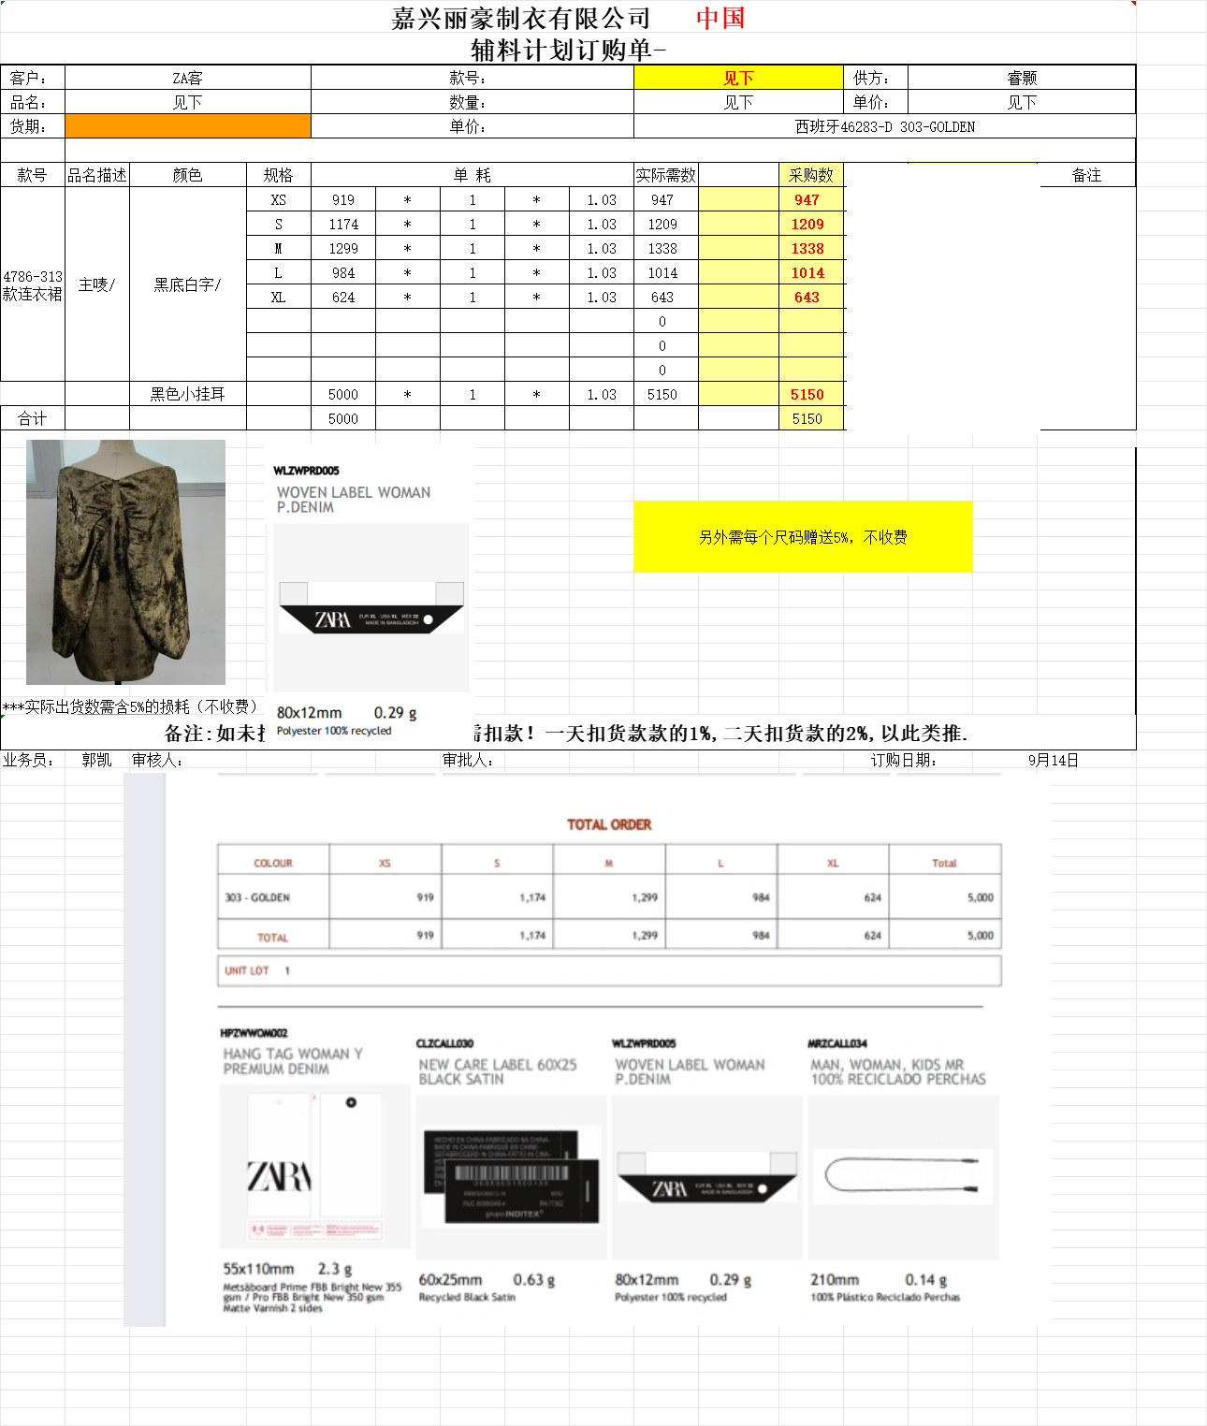Select cell 西班牙46283-D 303-GOLDEN
Viewport: 1207px width, 1426px height.
coord(884,126)
